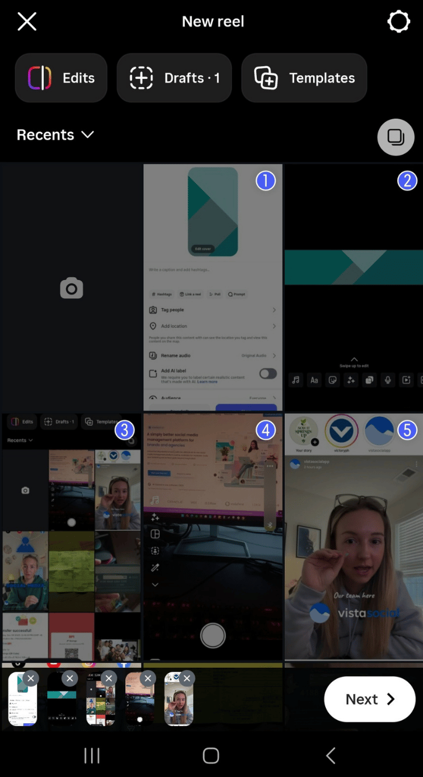Deselect item numbered 2 in grid
This screenshot has width=423, height=777.
[407, 181]
